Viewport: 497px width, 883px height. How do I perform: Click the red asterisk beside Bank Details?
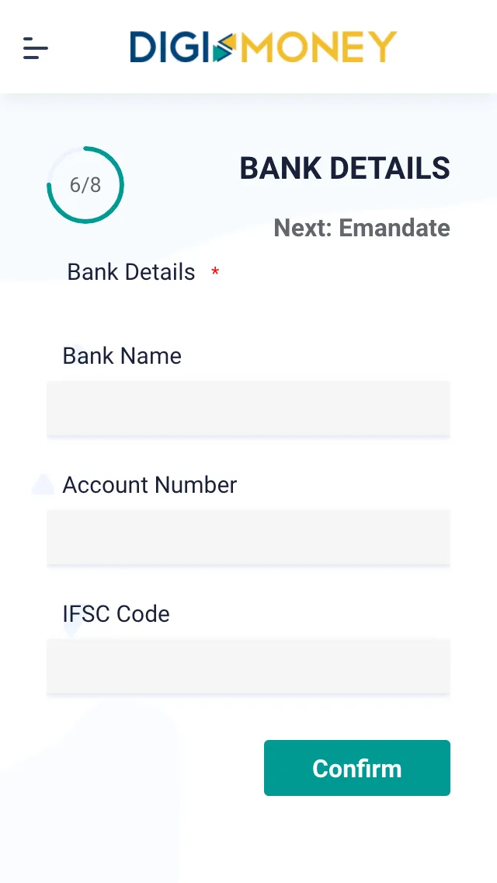coord(214,274)
